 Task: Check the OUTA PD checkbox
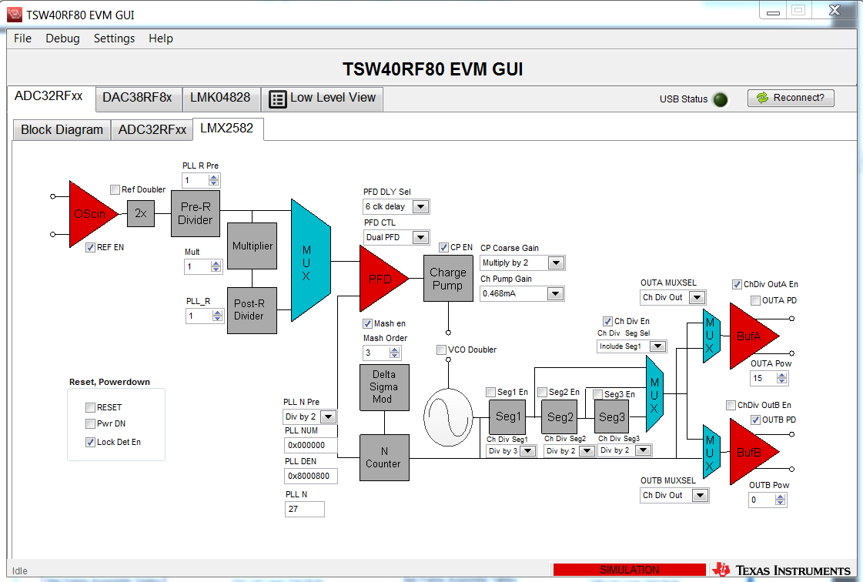tap(755, 300)
